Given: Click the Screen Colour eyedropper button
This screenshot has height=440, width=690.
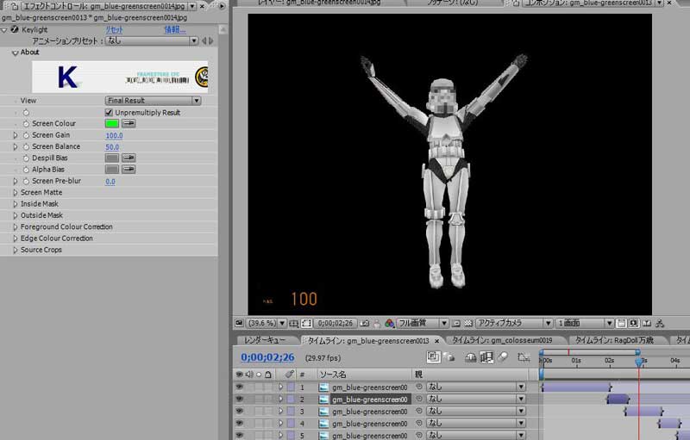Looking at the screenshot, I should coord(129,123).
